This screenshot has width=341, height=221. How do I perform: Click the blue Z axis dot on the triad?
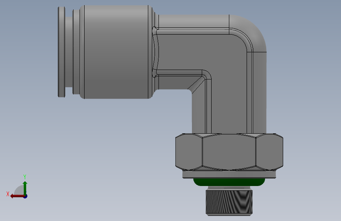26,196
